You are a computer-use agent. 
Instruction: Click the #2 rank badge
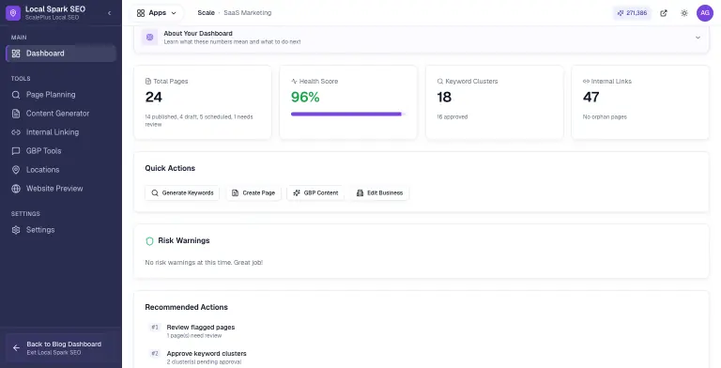155,354
